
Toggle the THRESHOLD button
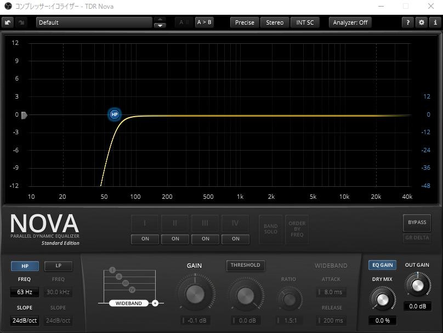pyautogui.click(x=245, y=265)
